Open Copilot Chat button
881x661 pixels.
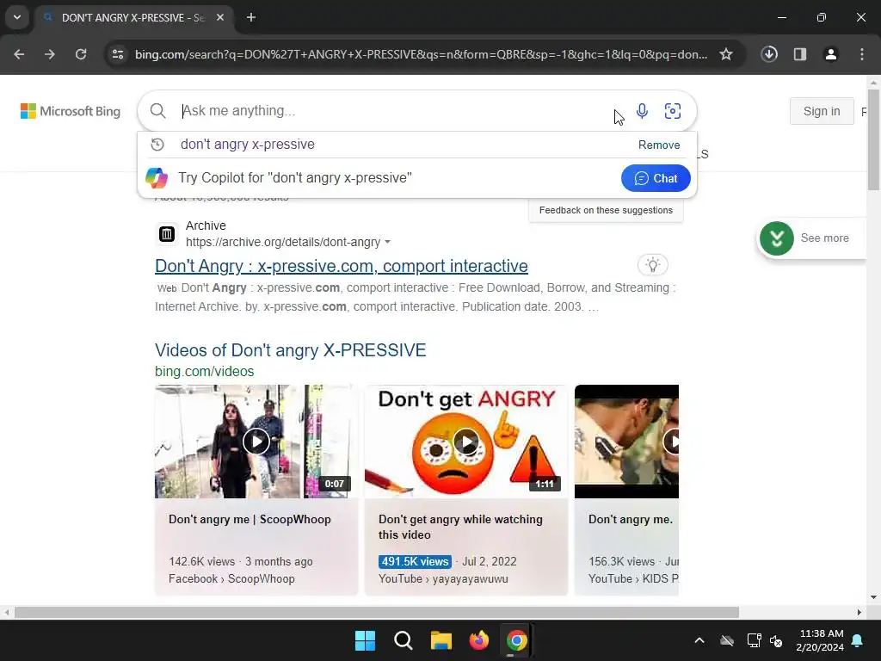656,178
